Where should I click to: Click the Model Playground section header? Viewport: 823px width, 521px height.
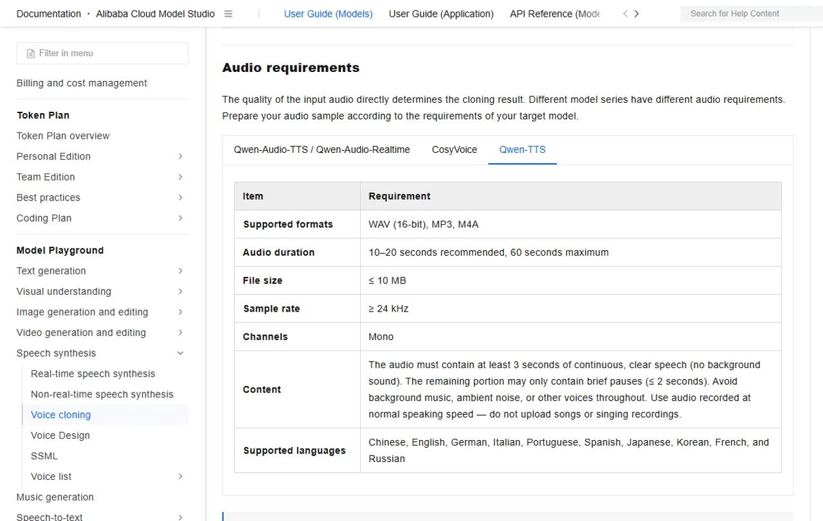(60, 250)
